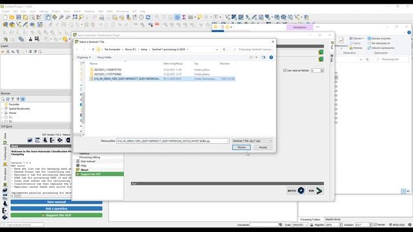The width and height of the screenshot is (413, 232).
Task: Open the file name history dropdown
Action: coord(227,141)
